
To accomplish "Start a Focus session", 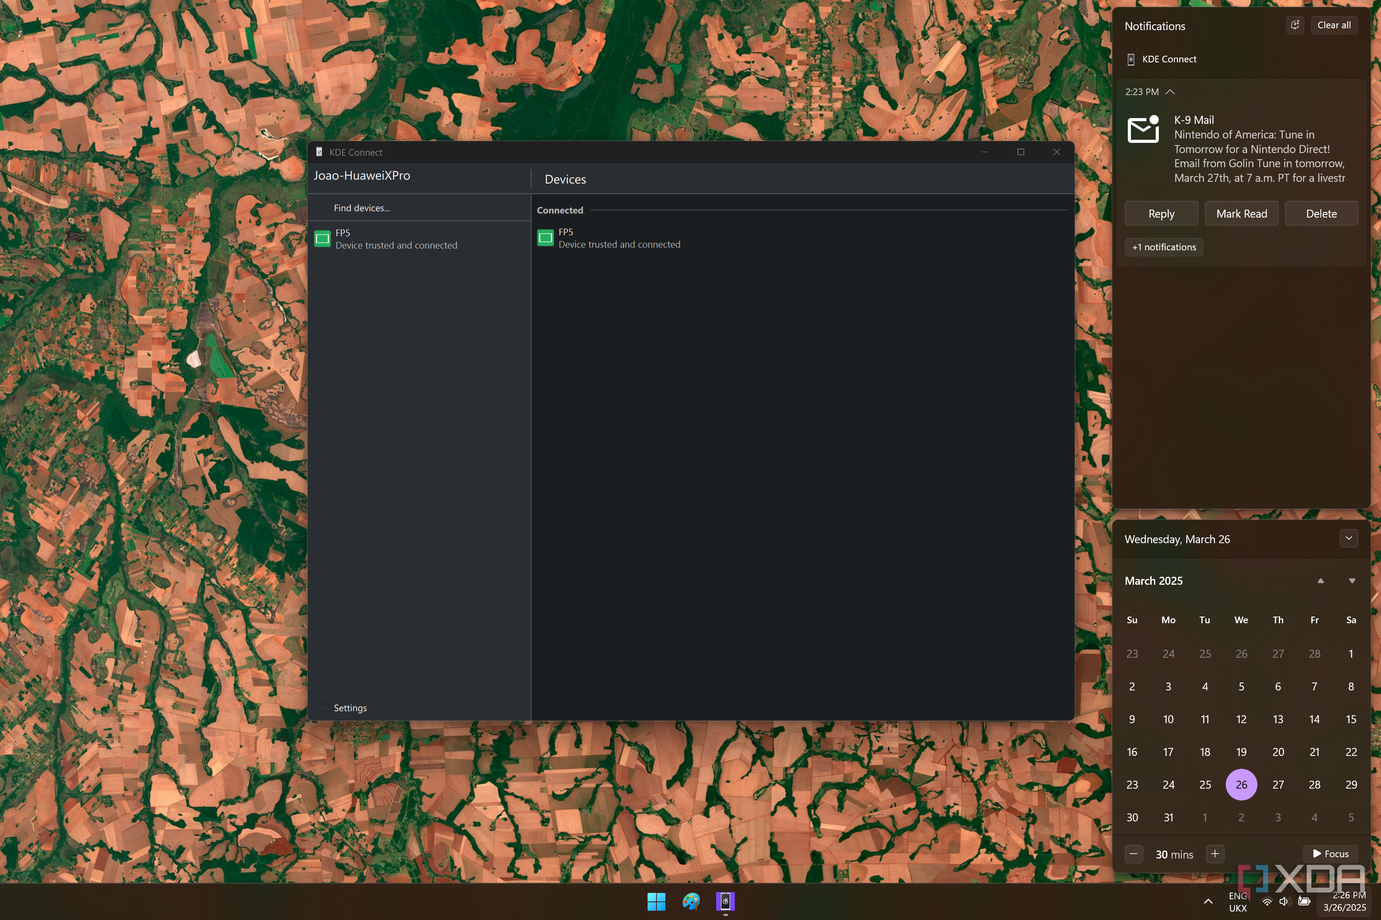I will (1331, 854).
